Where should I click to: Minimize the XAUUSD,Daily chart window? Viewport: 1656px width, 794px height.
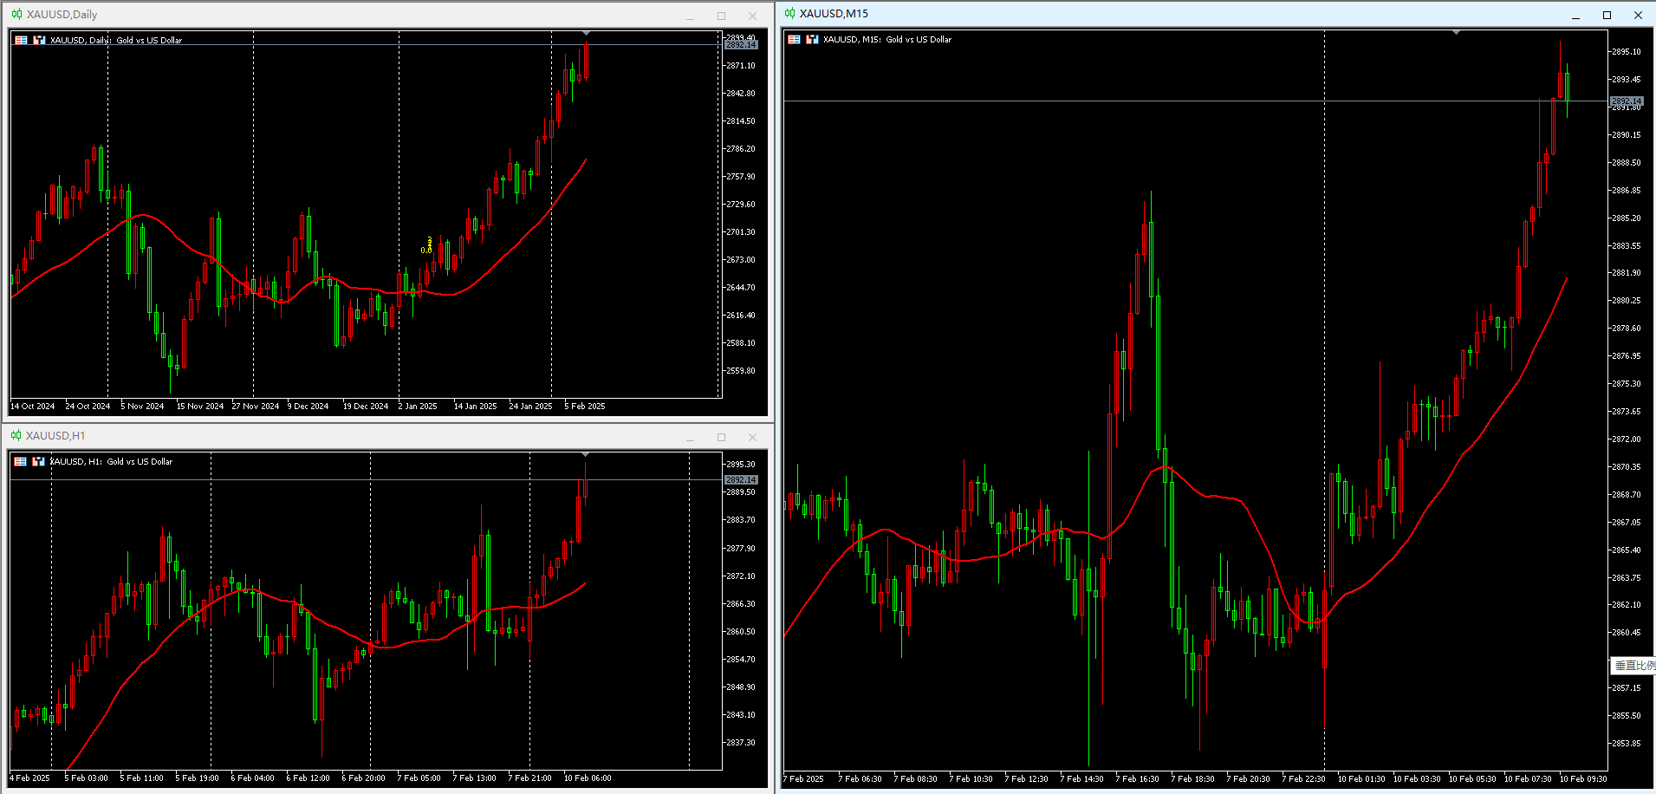pyautogui.click(x=691, y=16)
